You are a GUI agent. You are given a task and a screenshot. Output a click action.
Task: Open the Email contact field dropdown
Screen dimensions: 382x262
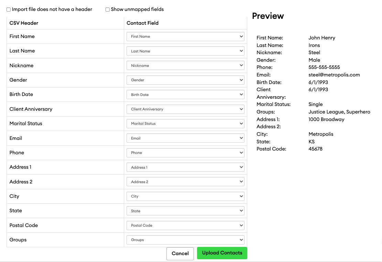pyautogui.click(x=185, y=138)
